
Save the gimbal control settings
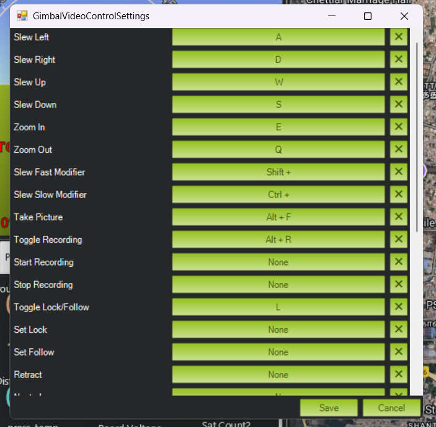click(329, 408)
